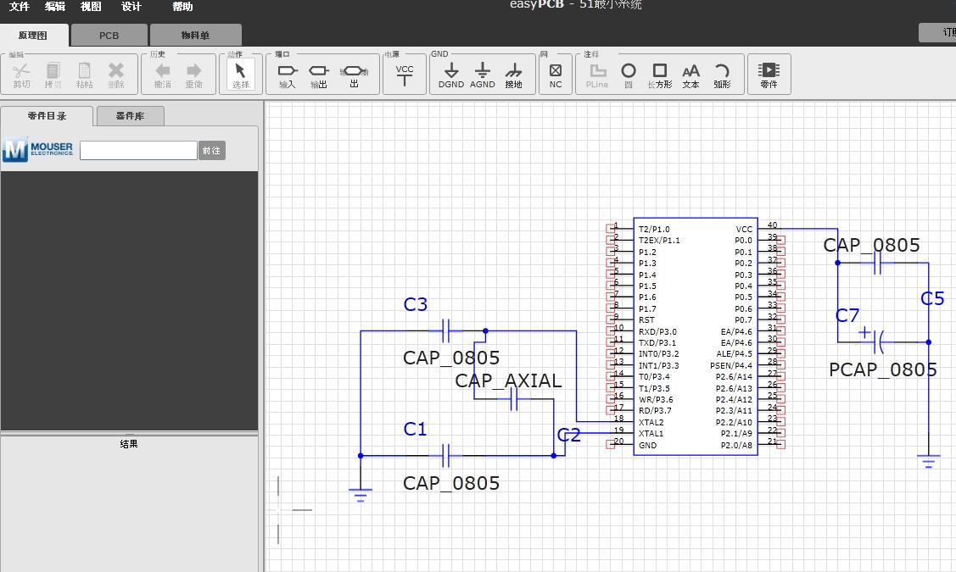Click the Redo (重做) right arrow
The height and width of the screenshot is (572, 956).
coord(194,75)
